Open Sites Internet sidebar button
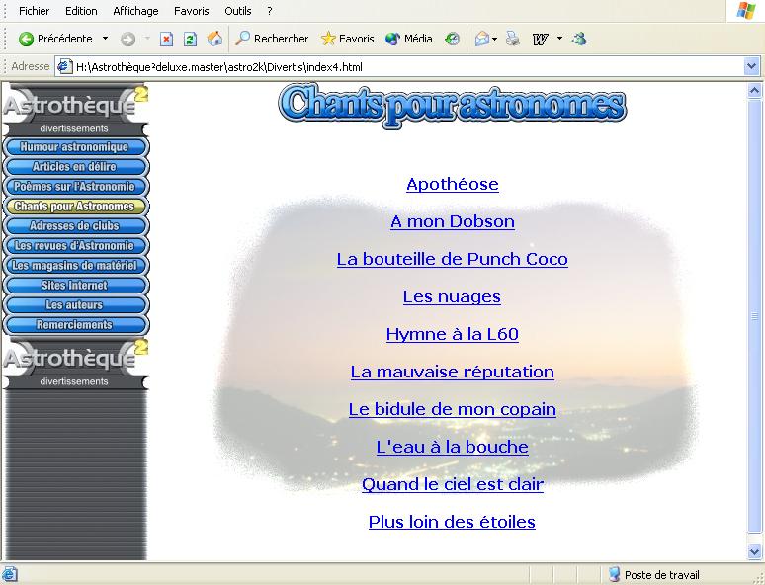The width and height of the screenshot is (765, 585). point(75,286)
